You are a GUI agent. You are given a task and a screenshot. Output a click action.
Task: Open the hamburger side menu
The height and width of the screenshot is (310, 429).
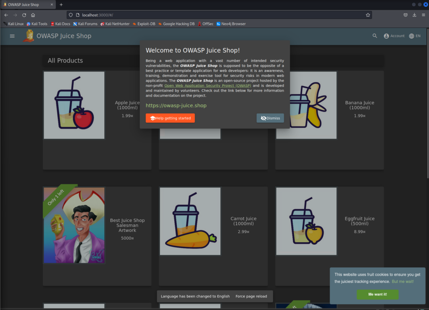click(x=12, y=36)
